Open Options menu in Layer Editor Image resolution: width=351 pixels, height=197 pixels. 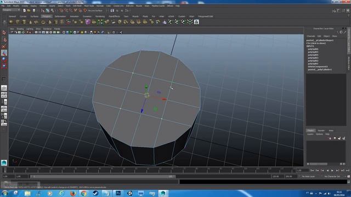[x=319, y=134]
